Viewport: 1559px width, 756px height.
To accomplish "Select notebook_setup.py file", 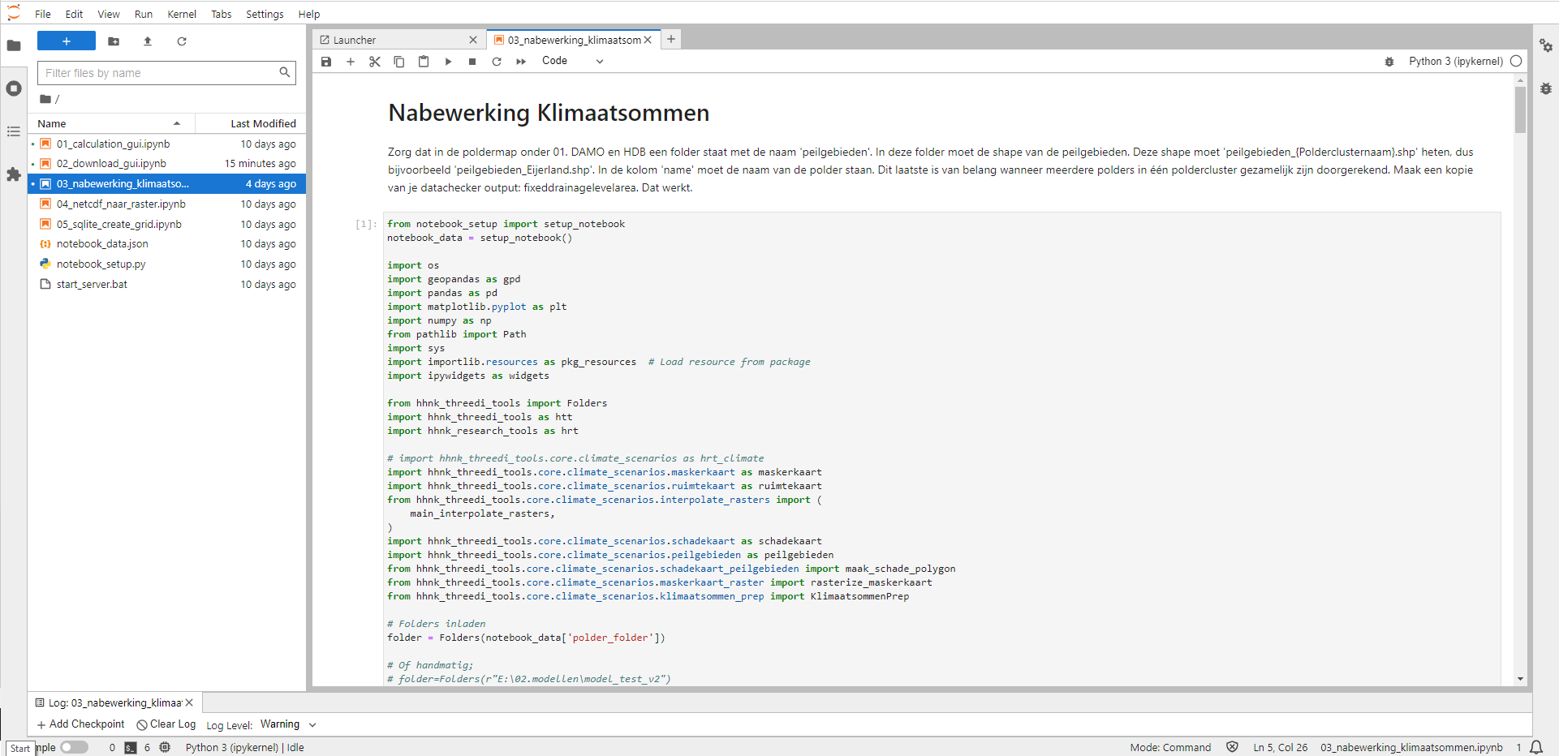I will 166,264.
